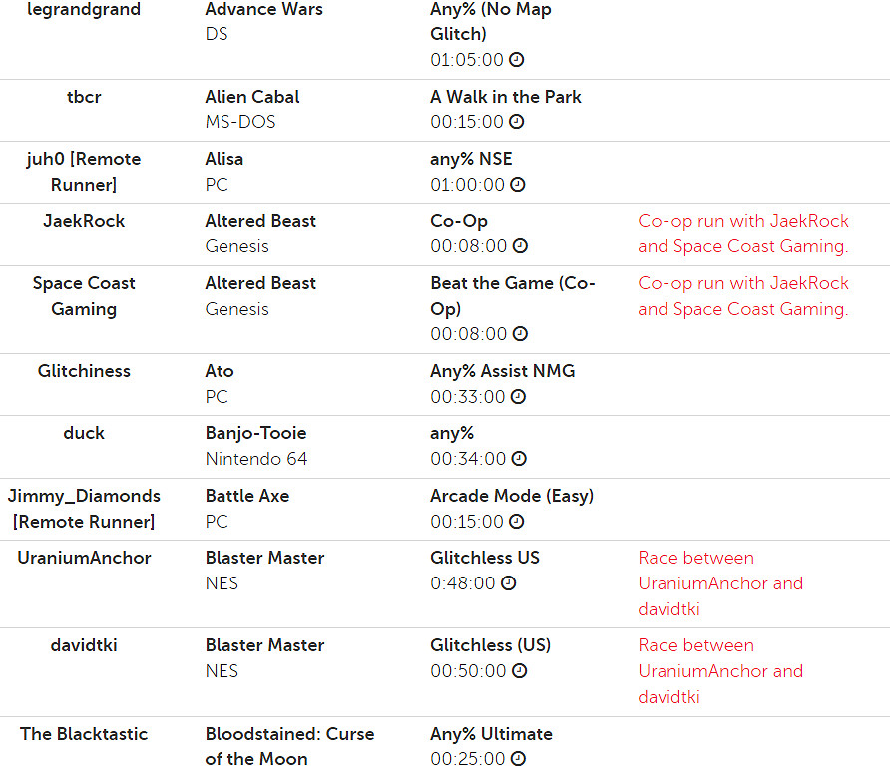Select runner name legrandgrand
This screenshot has width=890, height=771.
[84, 10]
